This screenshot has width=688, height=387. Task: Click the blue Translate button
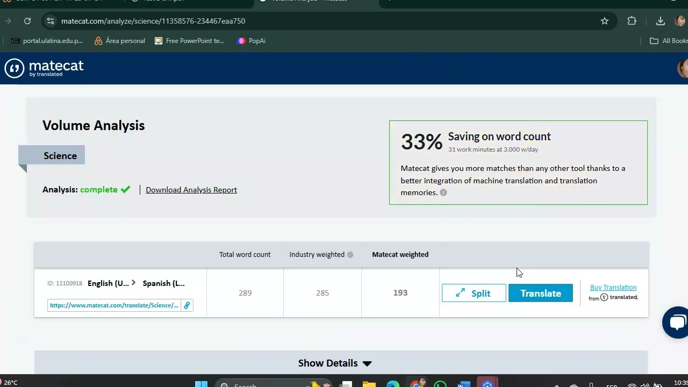[x=541, y=293]
